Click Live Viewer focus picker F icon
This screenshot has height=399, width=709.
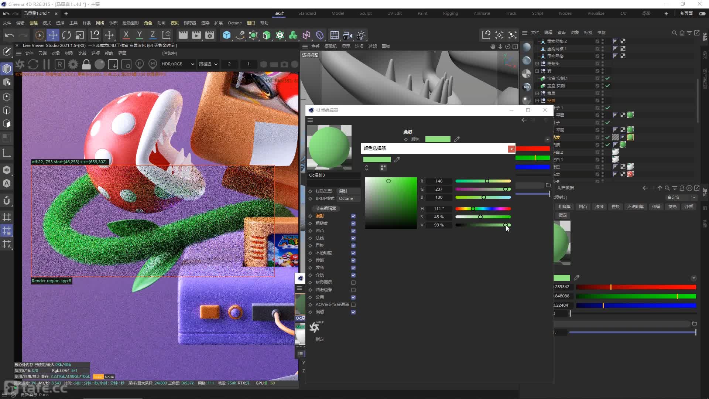(x=140, y=64)
